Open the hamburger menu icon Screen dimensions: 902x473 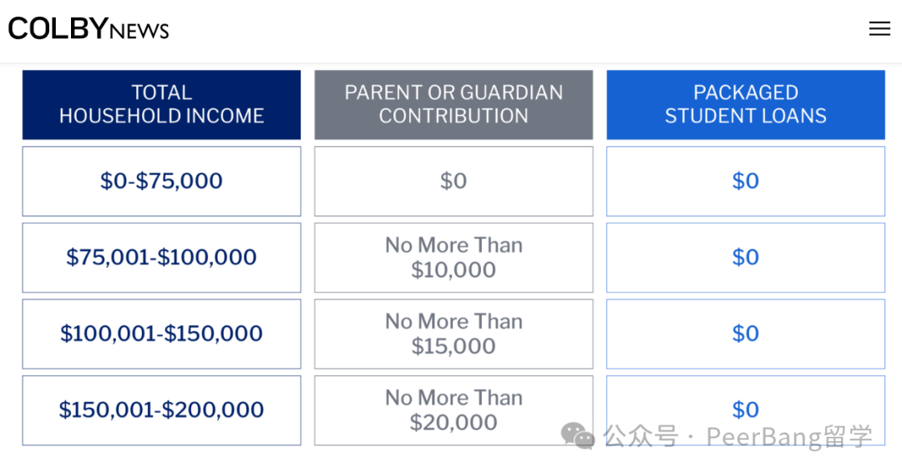[879, 29]
